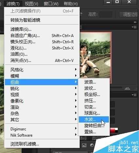The image size is (139, 153).
Task: Expand the 模糊 submenu
Action: coord(42,76)
